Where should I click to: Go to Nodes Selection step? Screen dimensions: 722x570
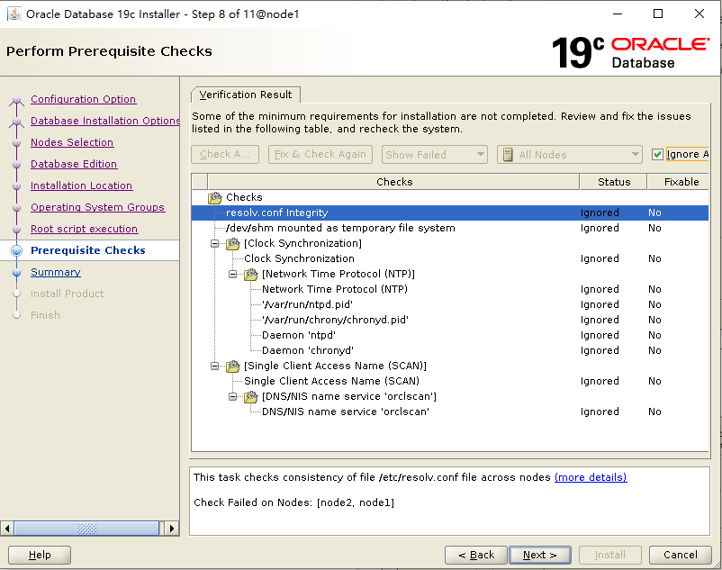pos(72,142)
